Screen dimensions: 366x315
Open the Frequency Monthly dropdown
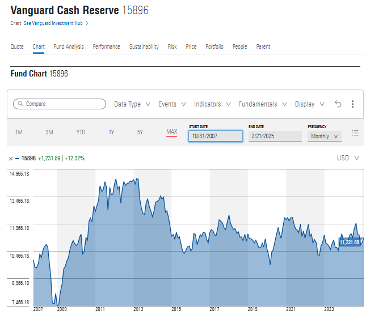[x=325, y=136]
